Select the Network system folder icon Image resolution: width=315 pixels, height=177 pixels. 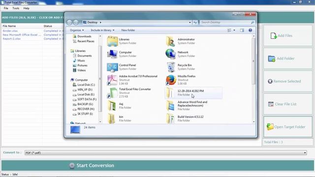click(171, 54)
